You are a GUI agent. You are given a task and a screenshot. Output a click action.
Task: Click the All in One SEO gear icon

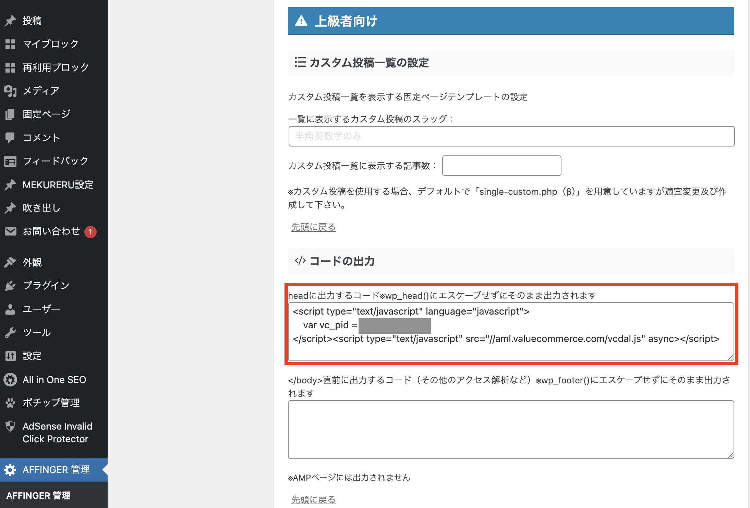tap(10, 380)
